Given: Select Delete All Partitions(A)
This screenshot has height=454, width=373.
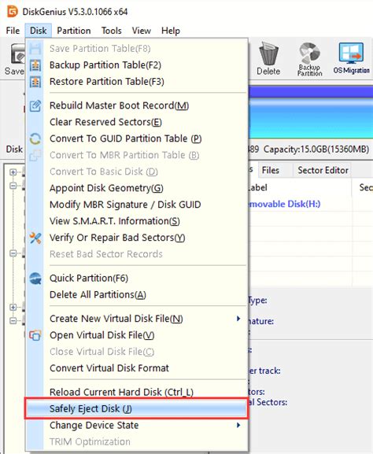Looking at the screenshot, I should point(137,295).
